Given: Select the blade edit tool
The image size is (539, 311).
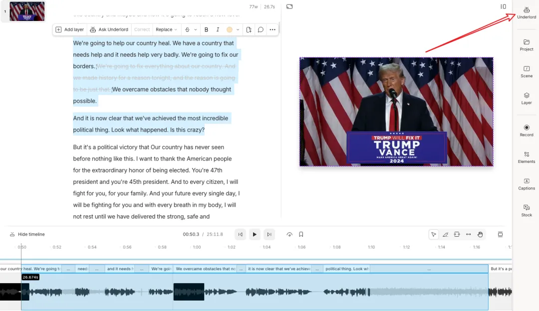Looking at the screenshot, I should pyautogui.click(x=445, y=234).
